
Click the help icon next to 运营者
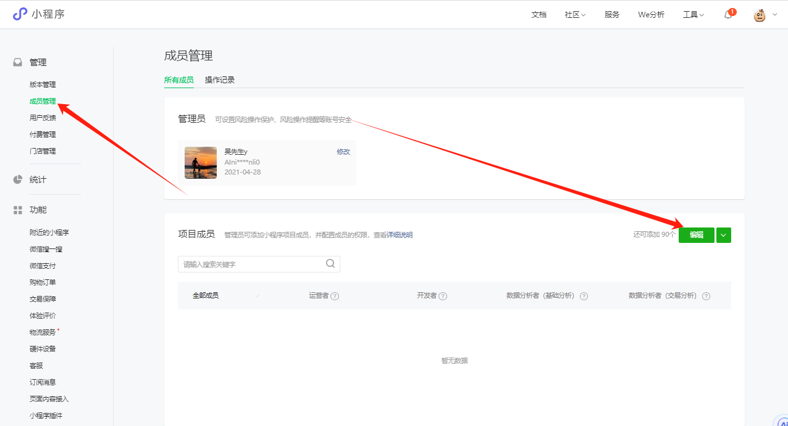pyautogui.click(x=335, y=296)
